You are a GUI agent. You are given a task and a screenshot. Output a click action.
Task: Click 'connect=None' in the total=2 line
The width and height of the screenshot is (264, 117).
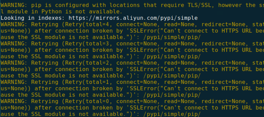(137, 63)
